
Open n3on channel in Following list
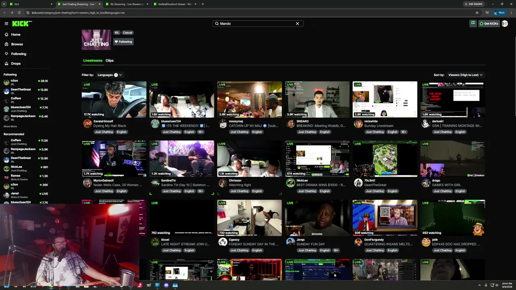click(26, 82)
